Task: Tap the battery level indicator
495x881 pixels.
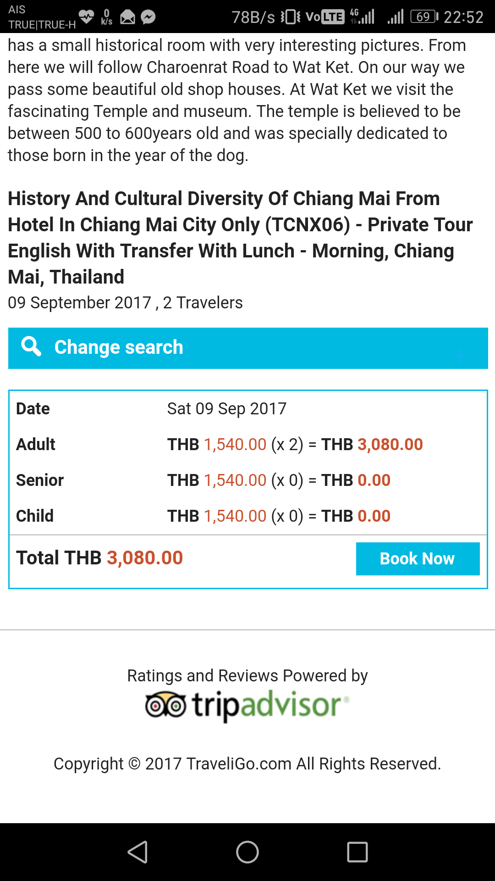Action: click(424, 17)
